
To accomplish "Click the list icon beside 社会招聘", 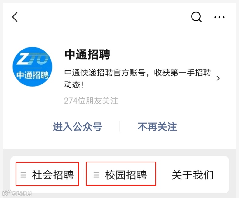I will [x=23, y=175].
